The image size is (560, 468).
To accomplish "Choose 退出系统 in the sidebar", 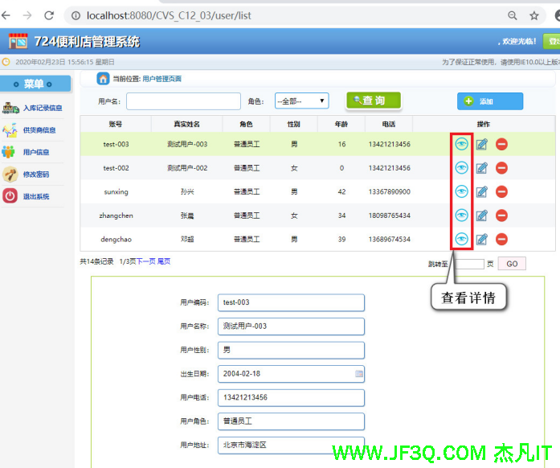I will (x=35, y=196).
